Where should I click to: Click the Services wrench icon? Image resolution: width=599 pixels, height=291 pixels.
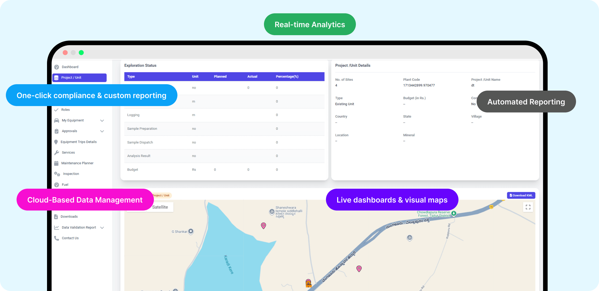57,153
